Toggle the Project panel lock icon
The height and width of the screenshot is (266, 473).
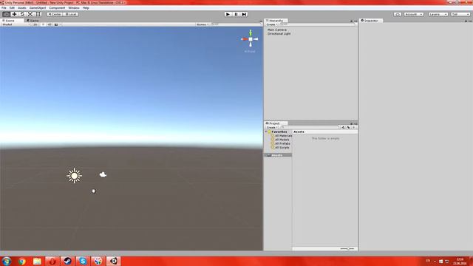point(352,124)
